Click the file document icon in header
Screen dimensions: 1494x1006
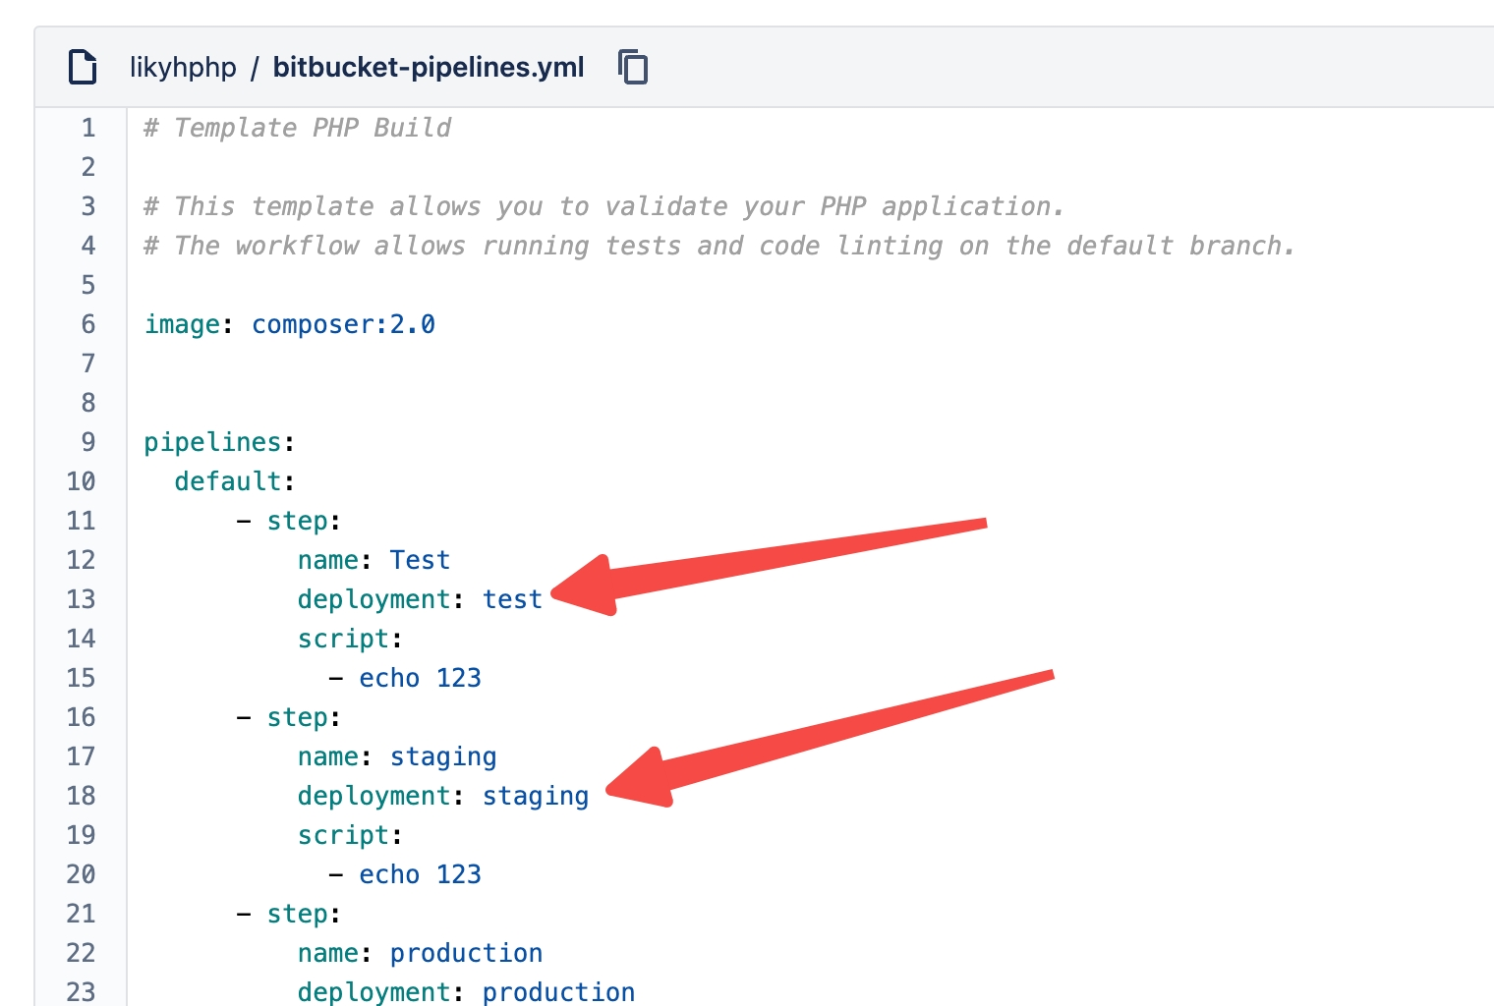click(x=83, y=67)
